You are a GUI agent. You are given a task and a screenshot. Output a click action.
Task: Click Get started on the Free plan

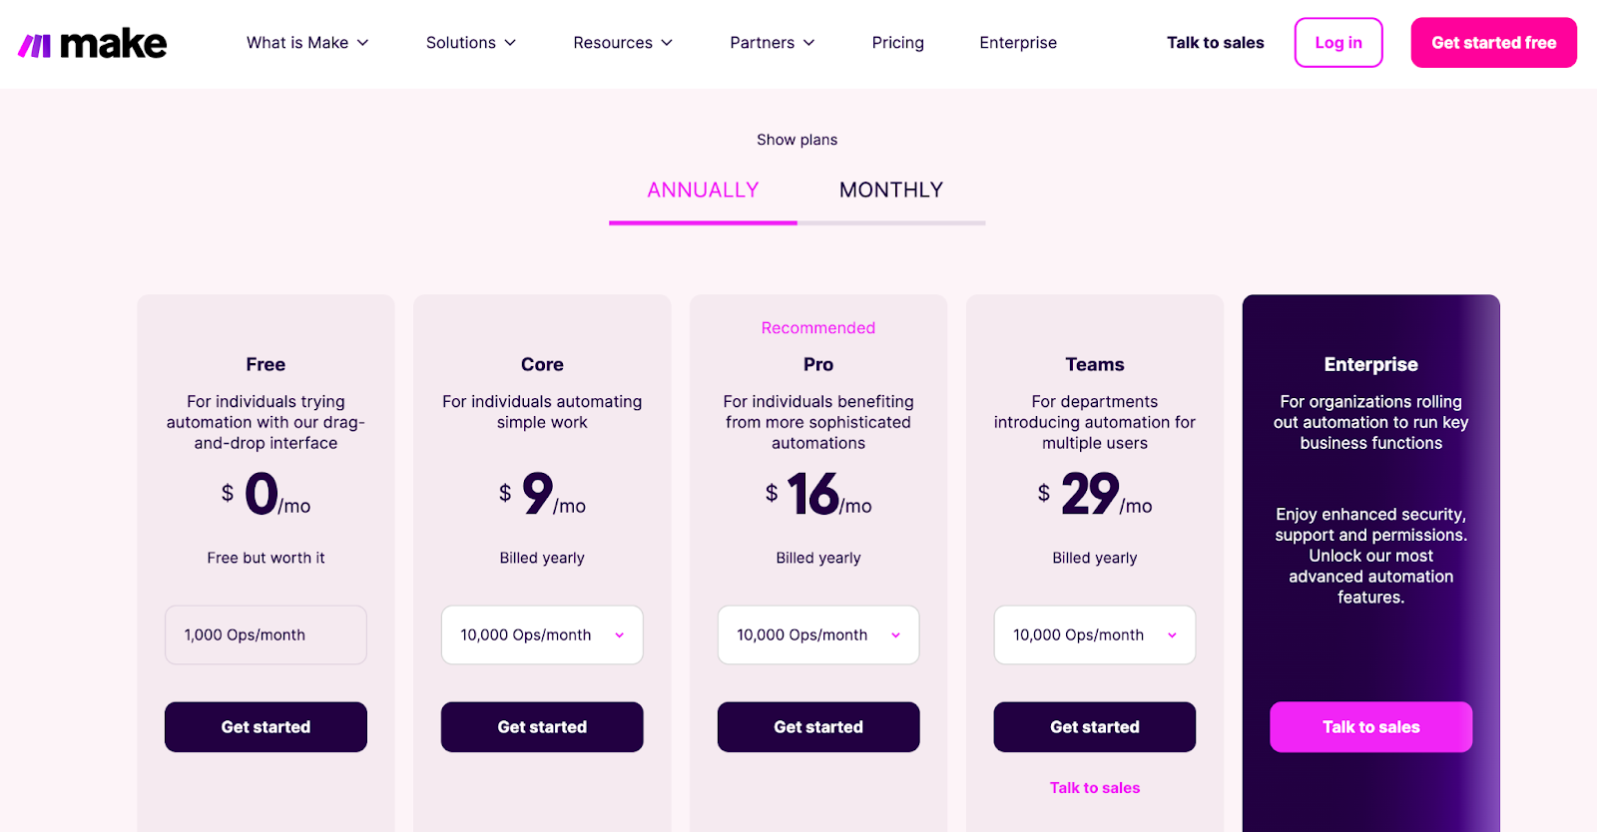click(265, 726)
